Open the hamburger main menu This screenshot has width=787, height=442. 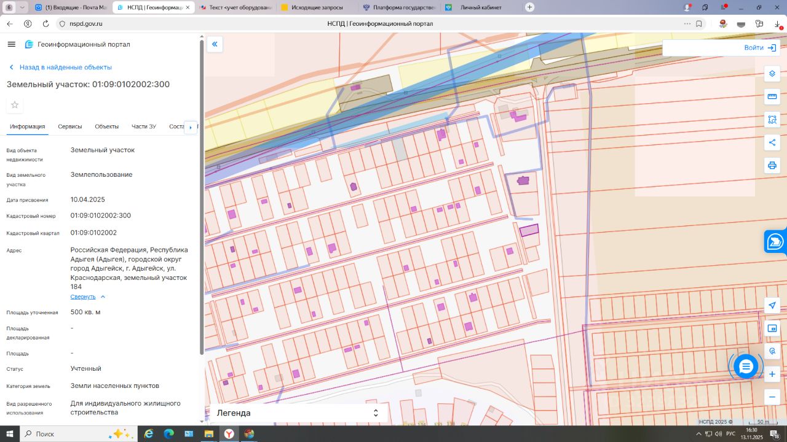point(12,44)
